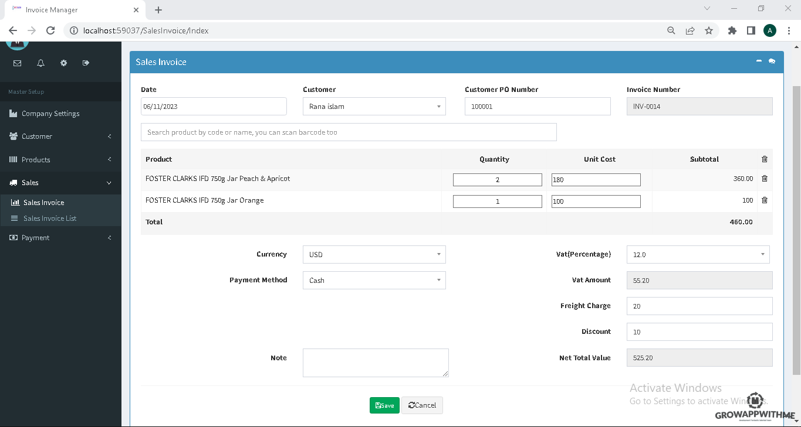
Task: Click inside the Note text area
Action: (x=376, y=362)
